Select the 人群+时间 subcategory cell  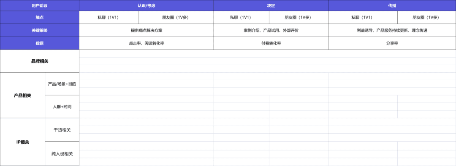62,107
